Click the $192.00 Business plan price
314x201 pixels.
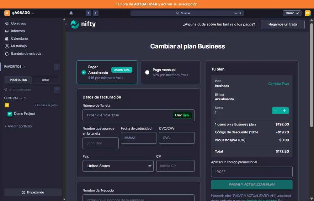pyautogui.click(x=282, y=124)
